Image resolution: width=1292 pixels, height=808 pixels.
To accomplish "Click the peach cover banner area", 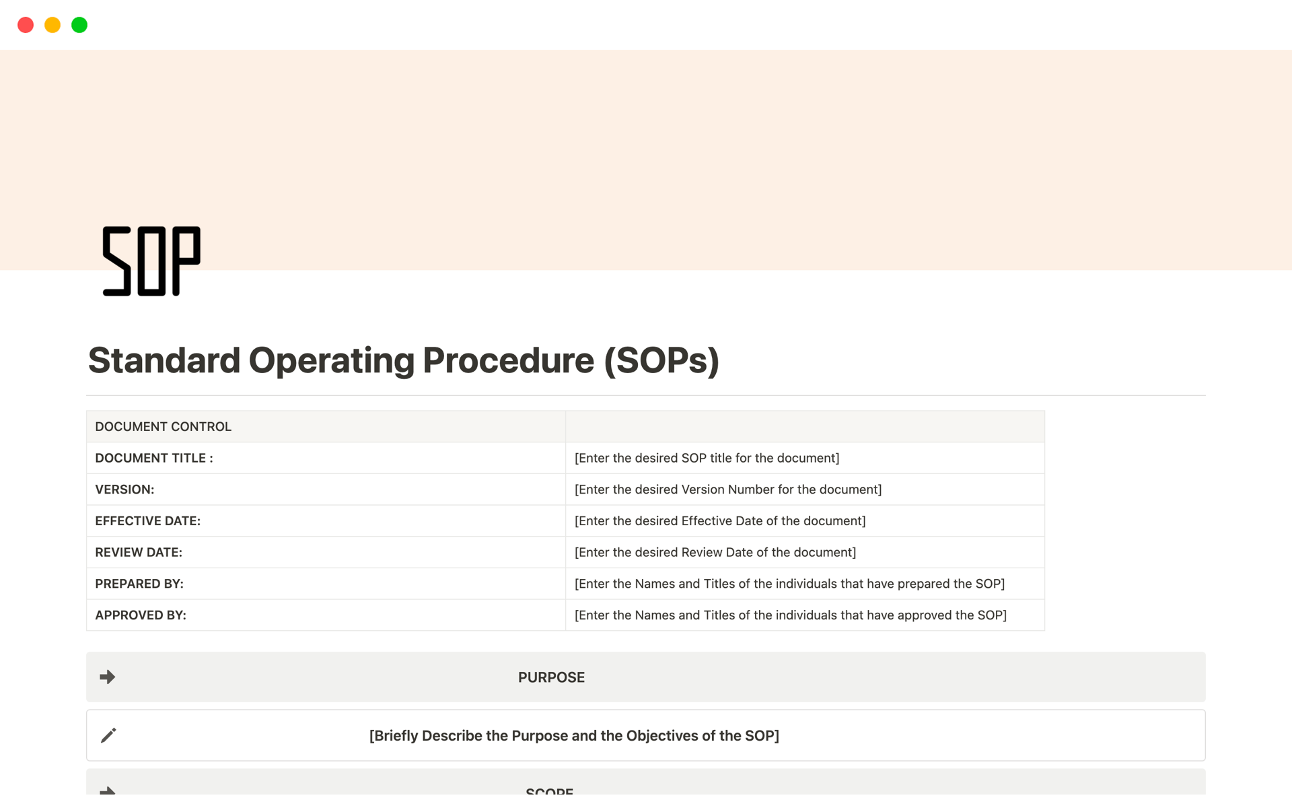I will tap(646, 135).
